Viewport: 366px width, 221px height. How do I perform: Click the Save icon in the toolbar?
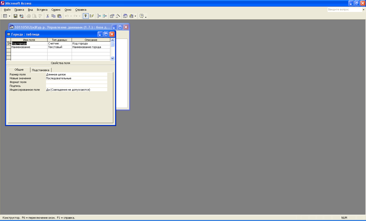(x=16, y=16)
